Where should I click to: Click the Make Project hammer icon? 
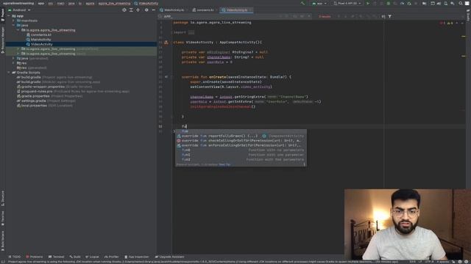(302, 3)
